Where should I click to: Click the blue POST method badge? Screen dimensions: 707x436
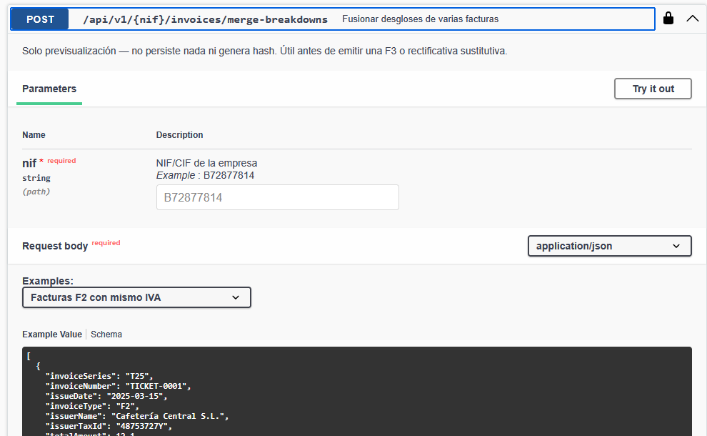[x=41, y=19]
